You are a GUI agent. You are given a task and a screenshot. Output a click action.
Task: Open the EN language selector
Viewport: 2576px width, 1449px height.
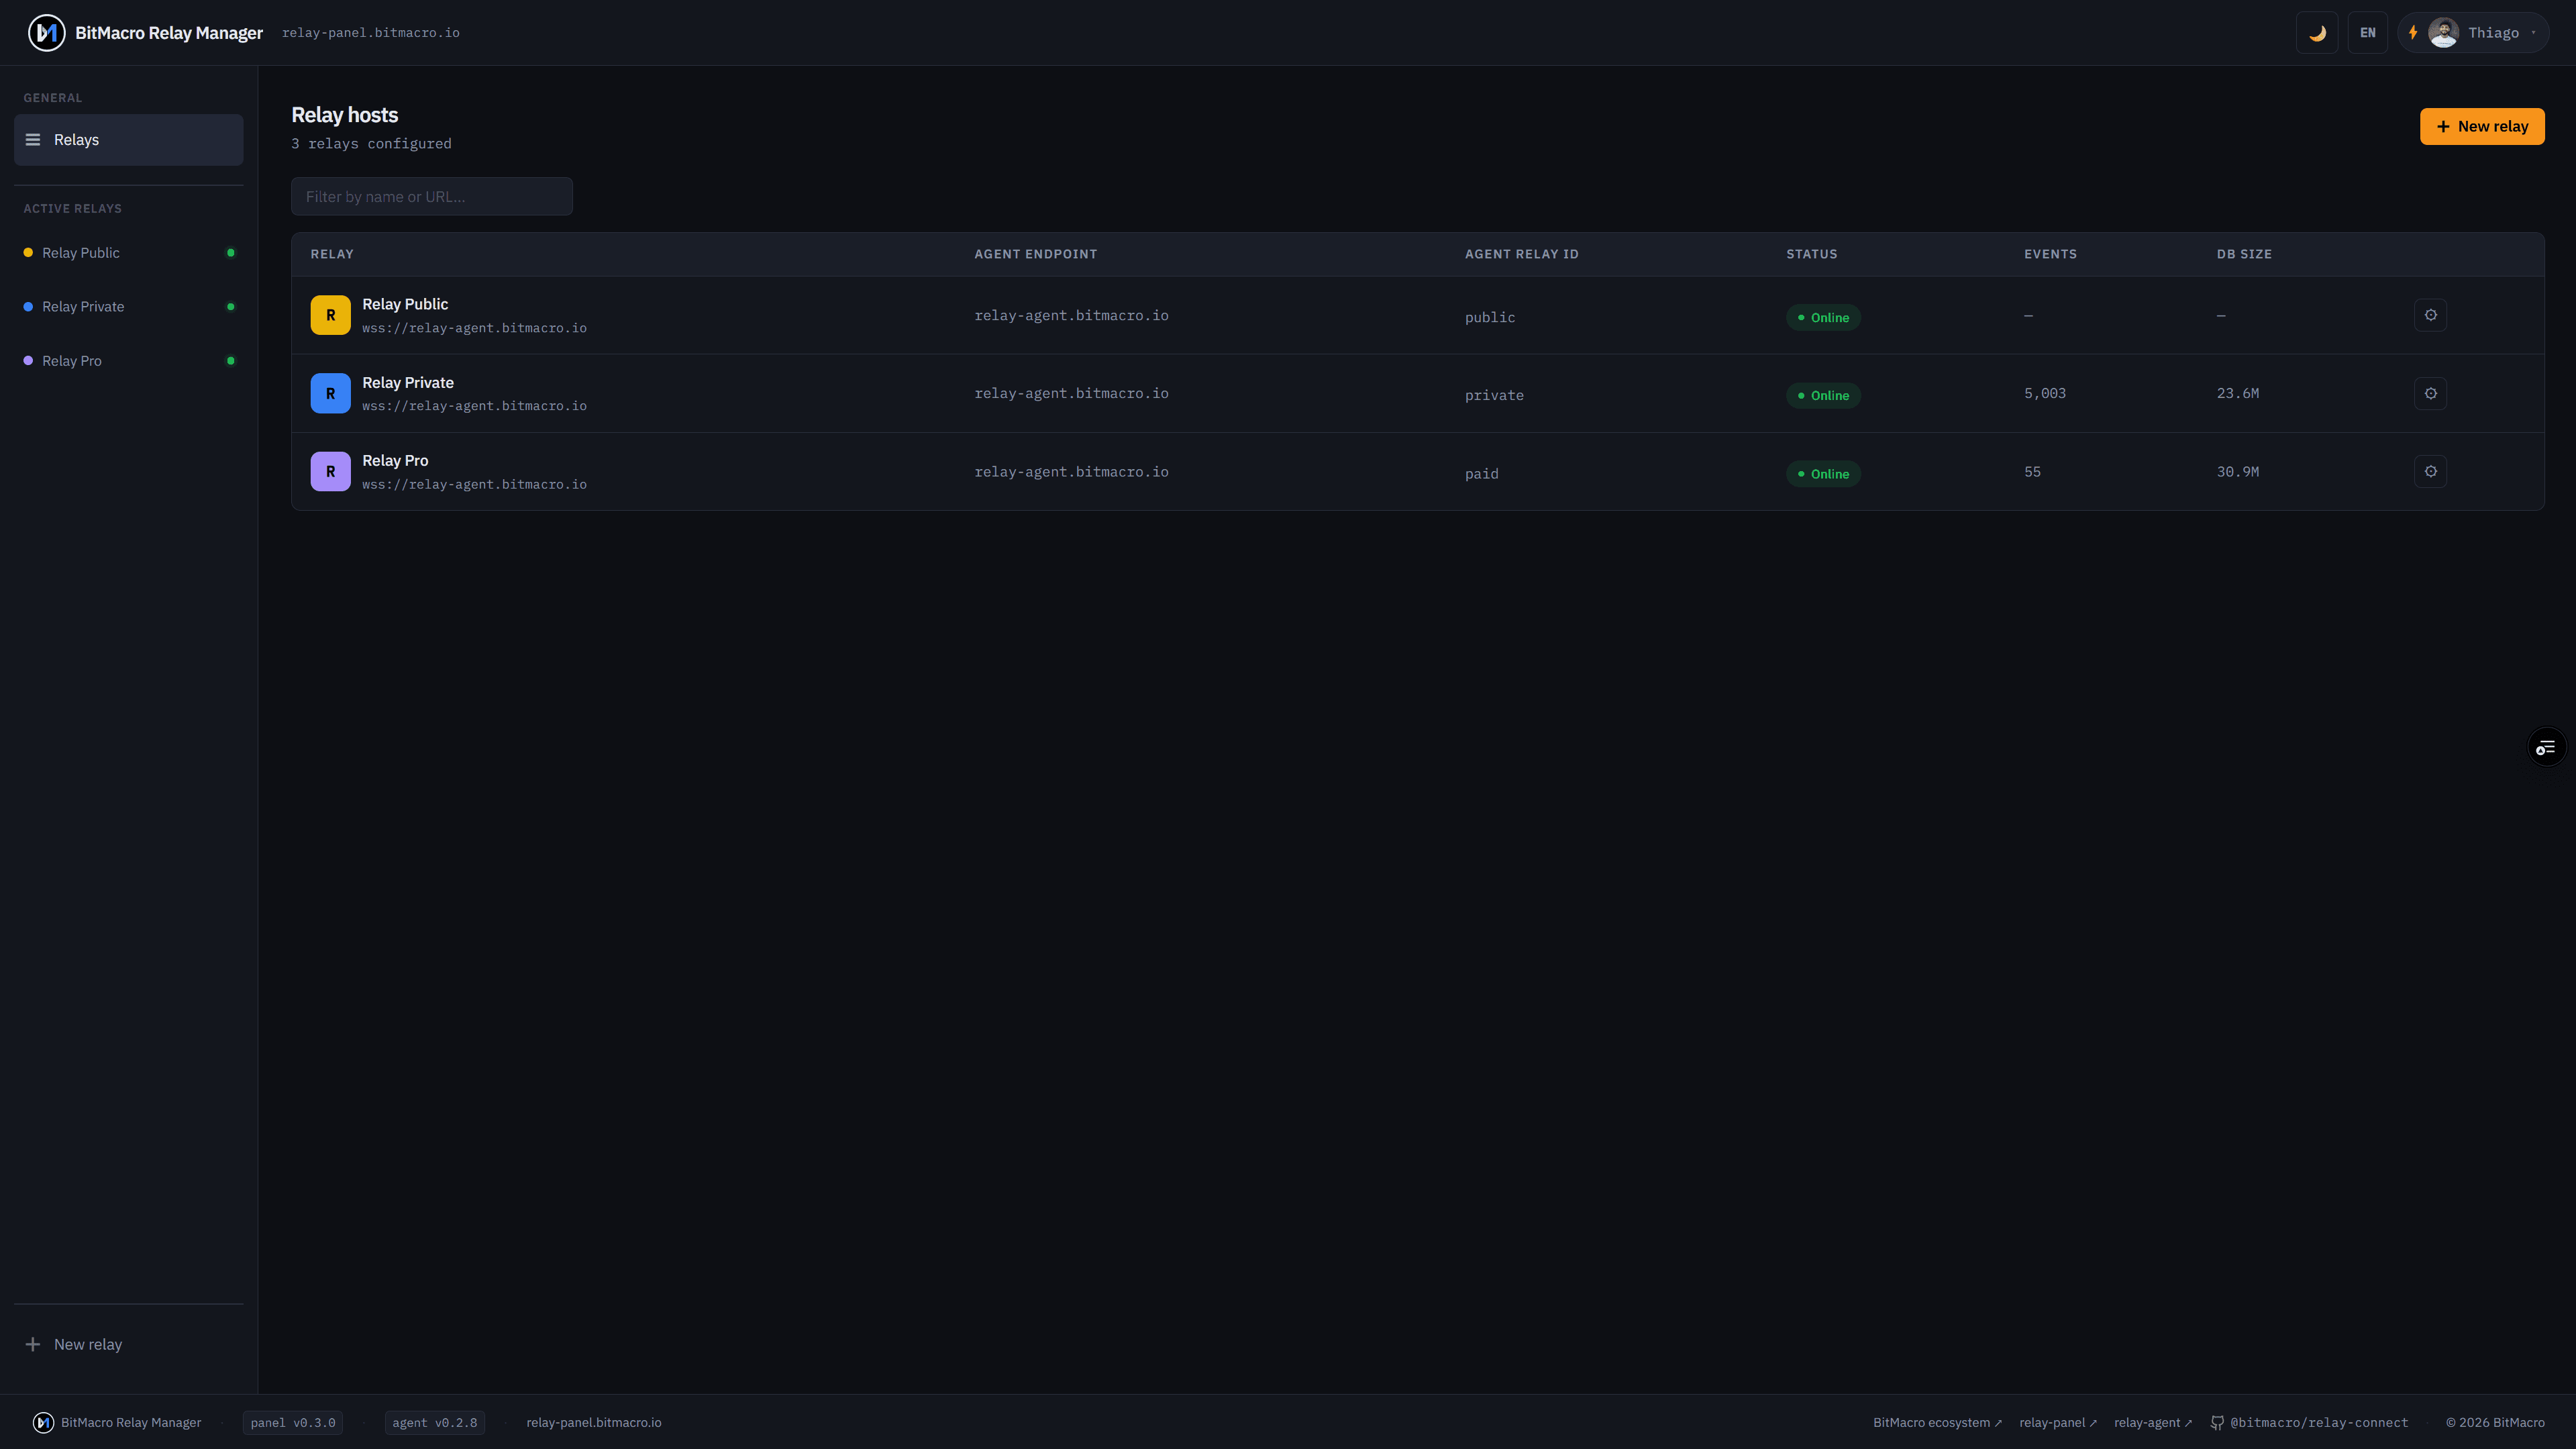click(x=2368, y=32)
